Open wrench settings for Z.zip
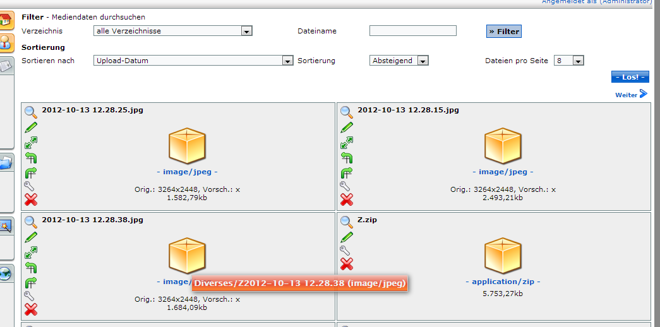Viewport: 660px width, 327px height. [346, 251]
